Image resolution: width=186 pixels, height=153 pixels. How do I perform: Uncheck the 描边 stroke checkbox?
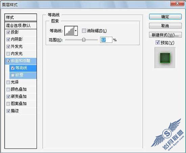pos(8,111)
